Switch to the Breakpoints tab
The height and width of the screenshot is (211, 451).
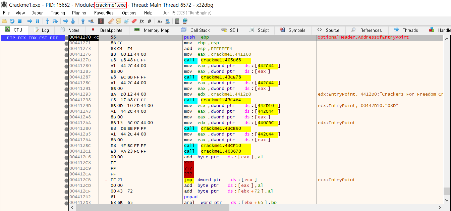point(107,30)
